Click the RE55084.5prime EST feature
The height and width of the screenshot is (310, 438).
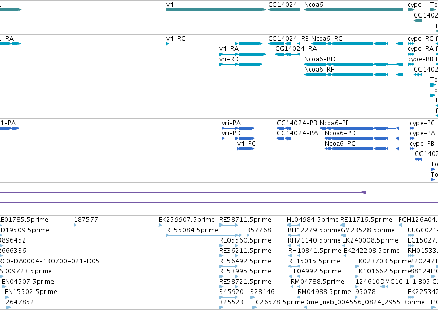click(204, 235)
